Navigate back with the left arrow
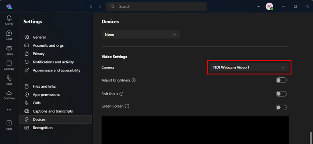The image size is (313, 144). [x=91, y=6]
